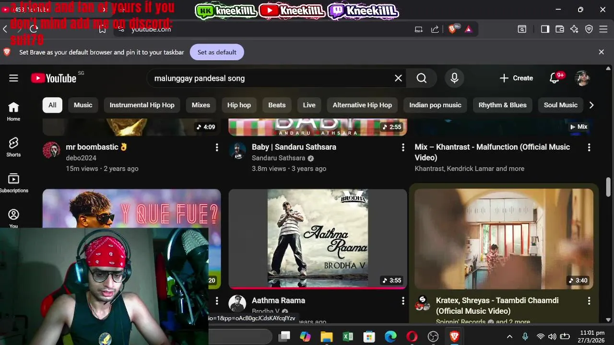Open Brave Rewards triangle icon
614x345 pixels.
tap(468, 29)
